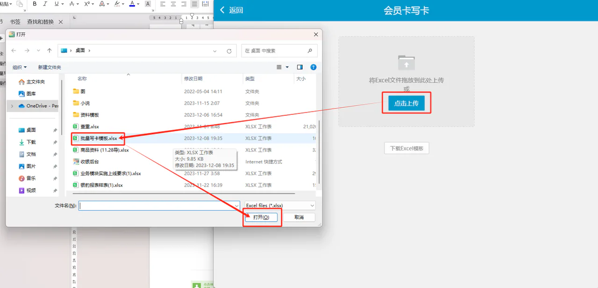Apply italic formatting in the word processor
The height and width of the screenshot is (288, 598).
tap(45, 4)
